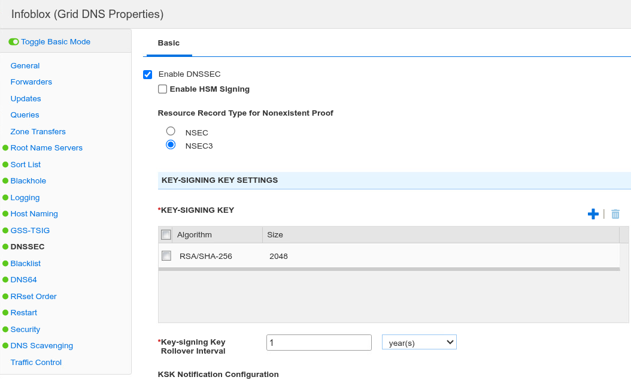Open Logging settings
Viewport: 631px width, 386px height.
pos(25,198)
